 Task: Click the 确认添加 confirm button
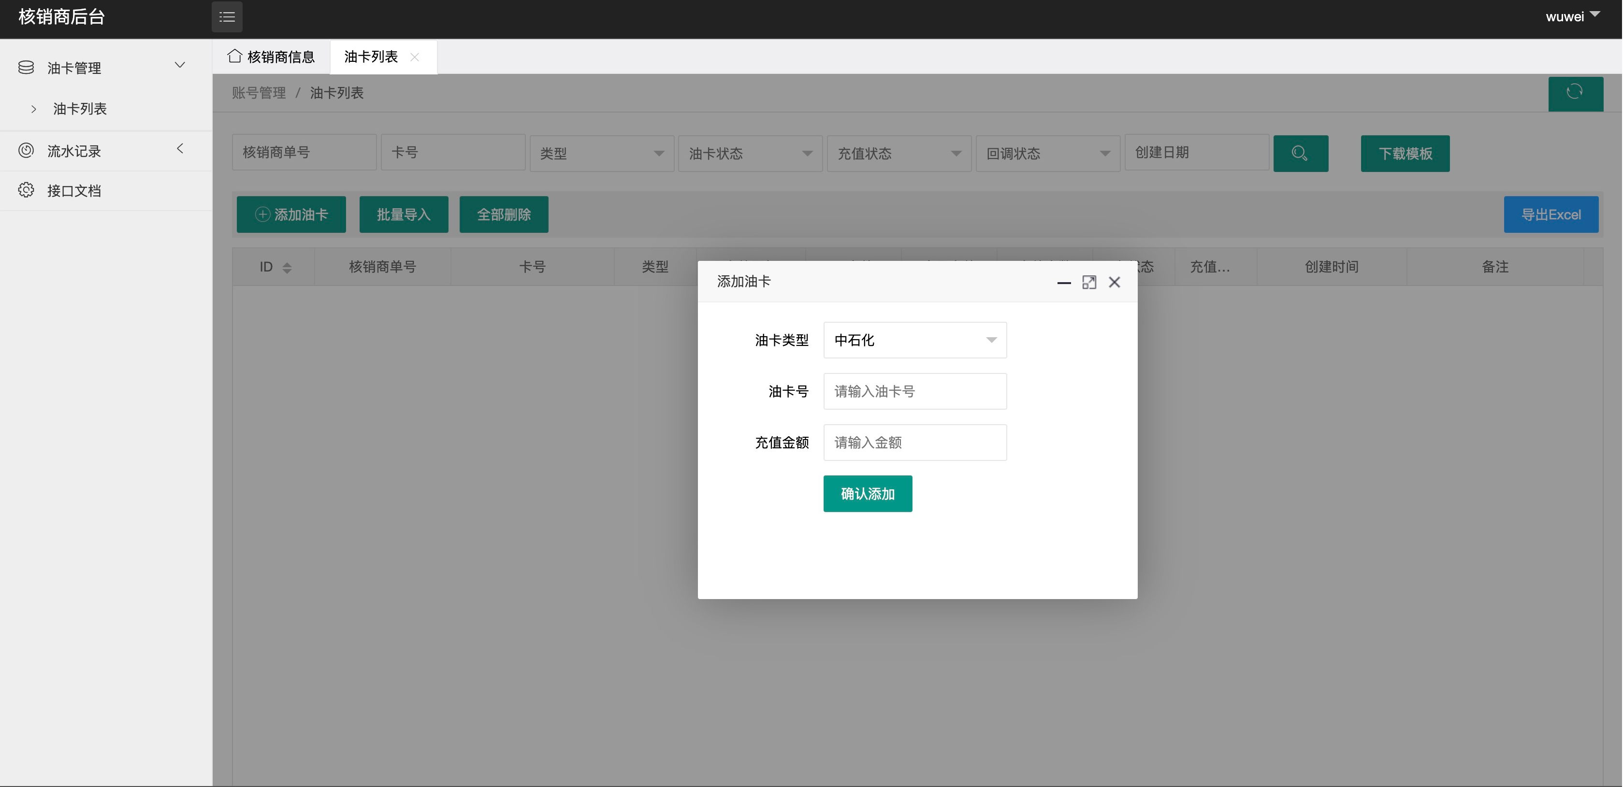click(868, 494)
